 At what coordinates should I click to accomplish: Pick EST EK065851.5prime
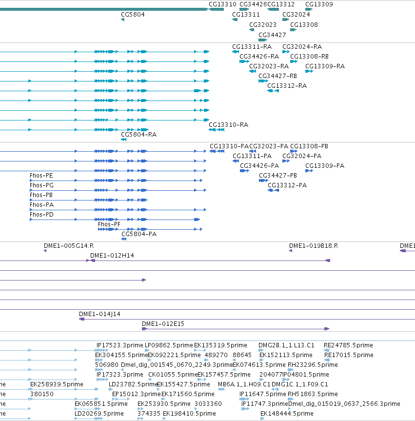point(101,404)
